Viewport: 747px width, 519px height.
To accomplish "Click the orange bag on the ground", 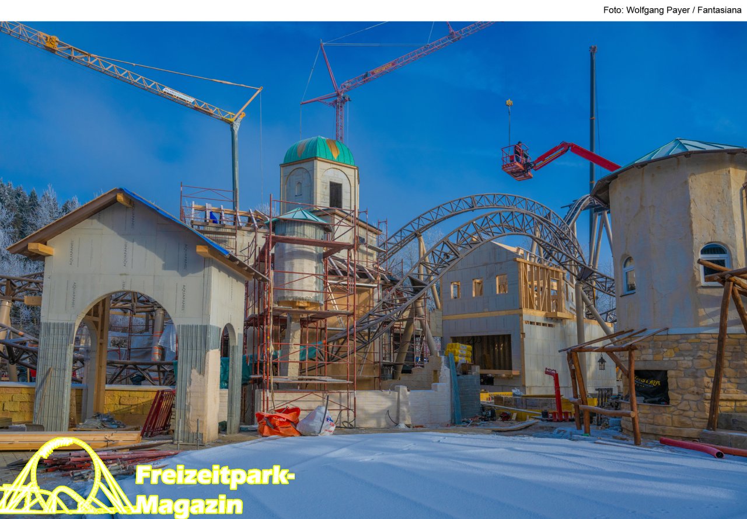I will coord(278,422).
